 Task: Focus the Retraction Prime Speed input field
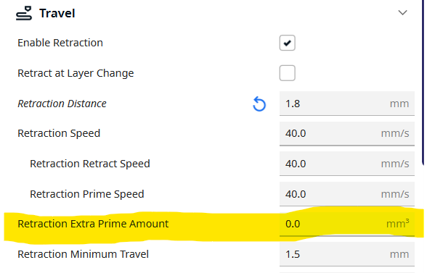point(347,194)
